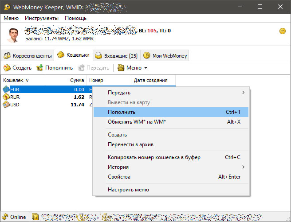Collapse the profile panel with the yellow chevron
Viewport: 291px width, 222px height.
pyautogui.click(x=283, y=31)
